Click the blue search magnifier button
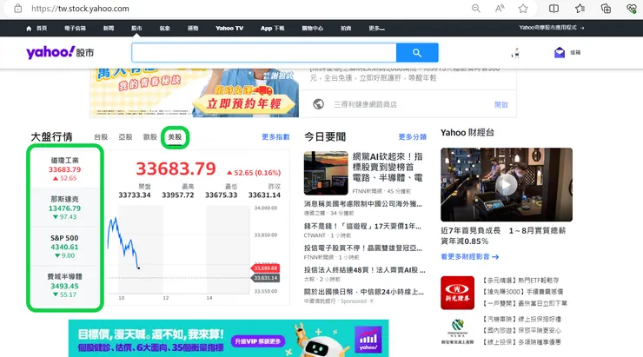This screenshot has width=643, height=357. [x=417, y=52]
